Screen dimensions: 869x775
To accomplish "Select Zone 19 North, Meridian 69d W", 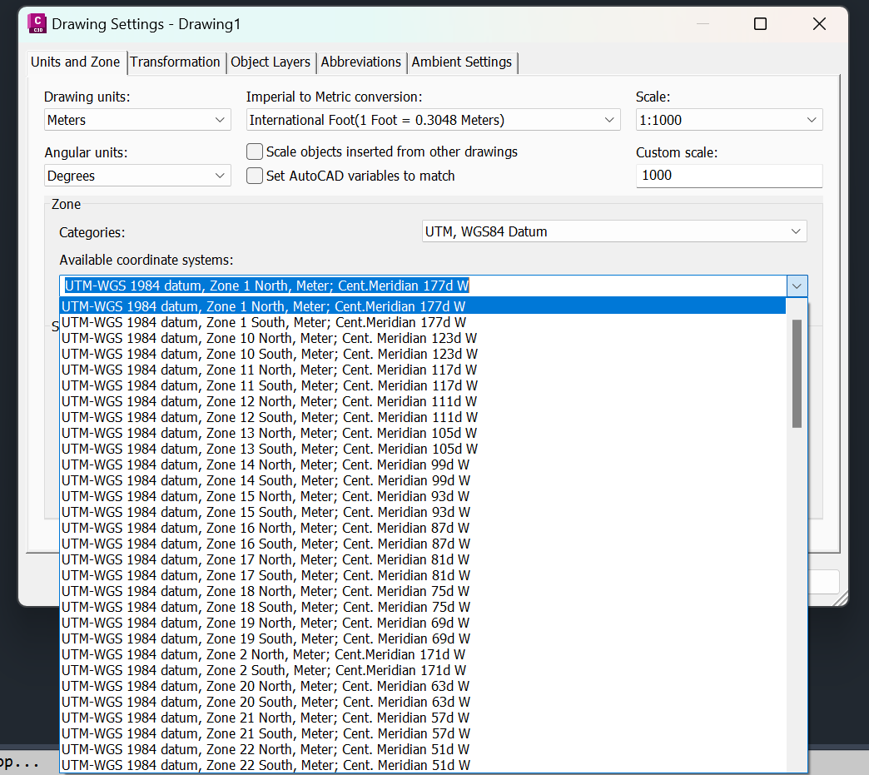I will click(422, 623).
